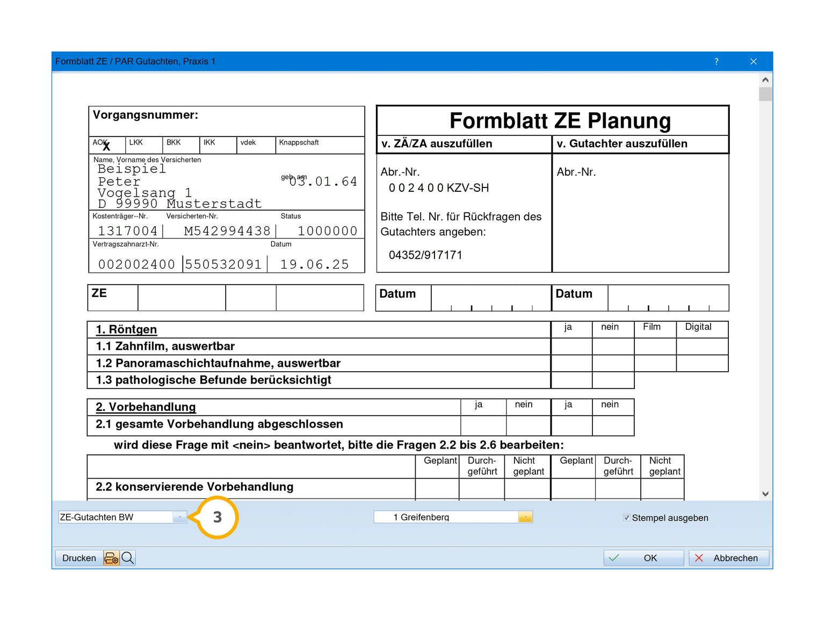Open print preview magnifier icon

tap(128, 558)
